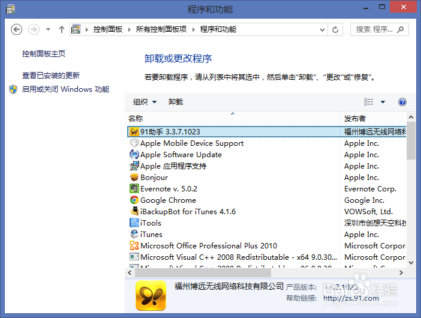Expand the arrow before 控制面板 breadcrumb
This screenshot has width=421, height=318.
pos(87,29)
